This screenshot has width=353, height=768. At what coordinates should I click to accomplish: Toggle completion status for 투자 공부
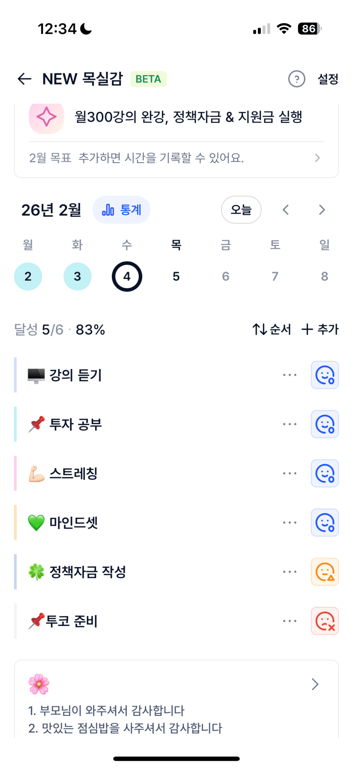324,424
